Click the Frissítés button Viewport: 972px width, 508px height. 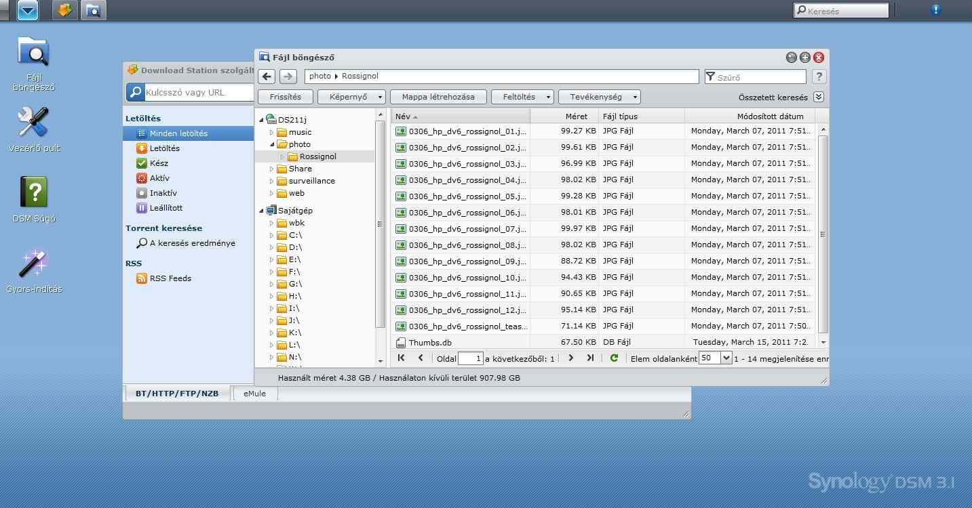(285, 97)
